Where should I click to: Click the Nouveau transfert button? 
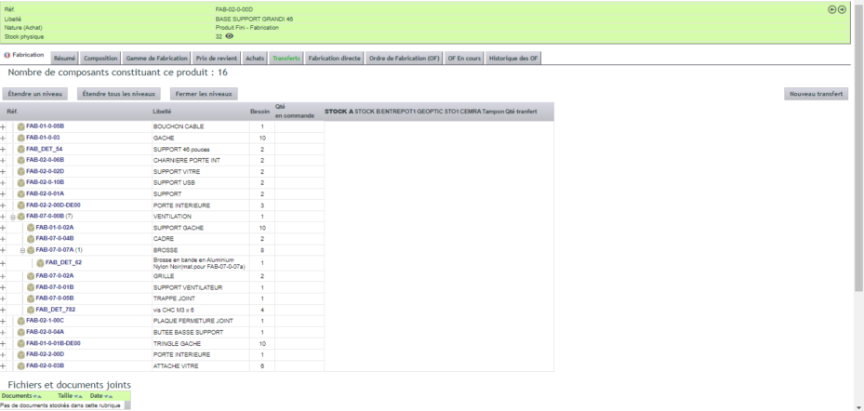pos(816,94)
